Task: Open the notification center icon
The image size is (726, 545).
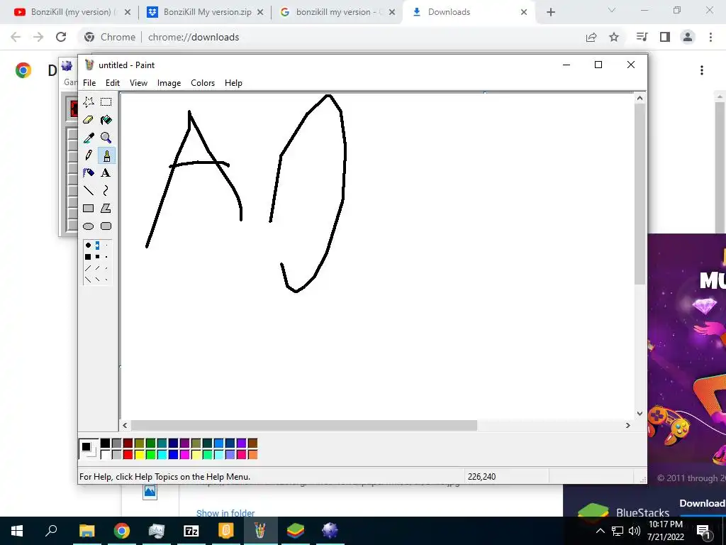Action: point(703,531)
